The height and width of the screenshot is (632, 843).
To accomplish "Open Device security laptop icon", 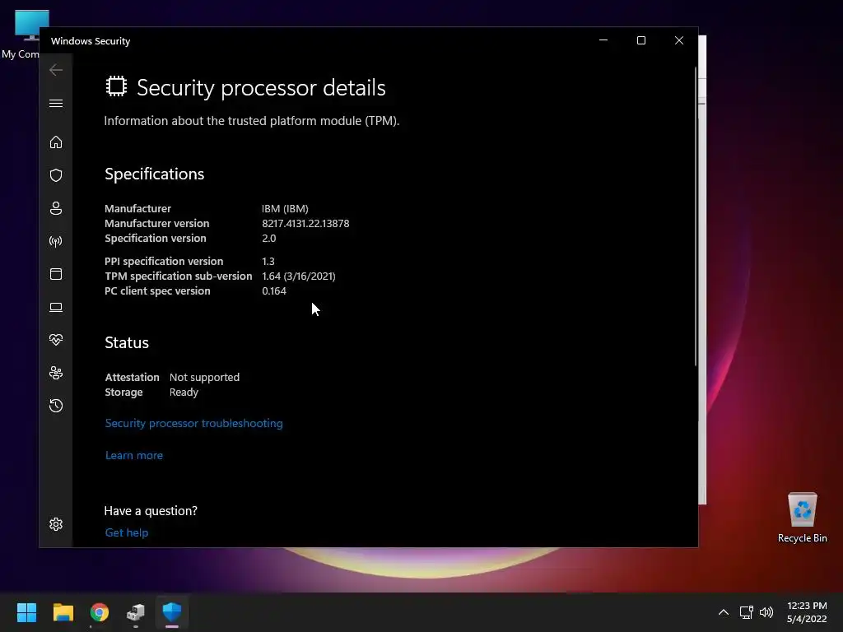I will coord(56,307).
